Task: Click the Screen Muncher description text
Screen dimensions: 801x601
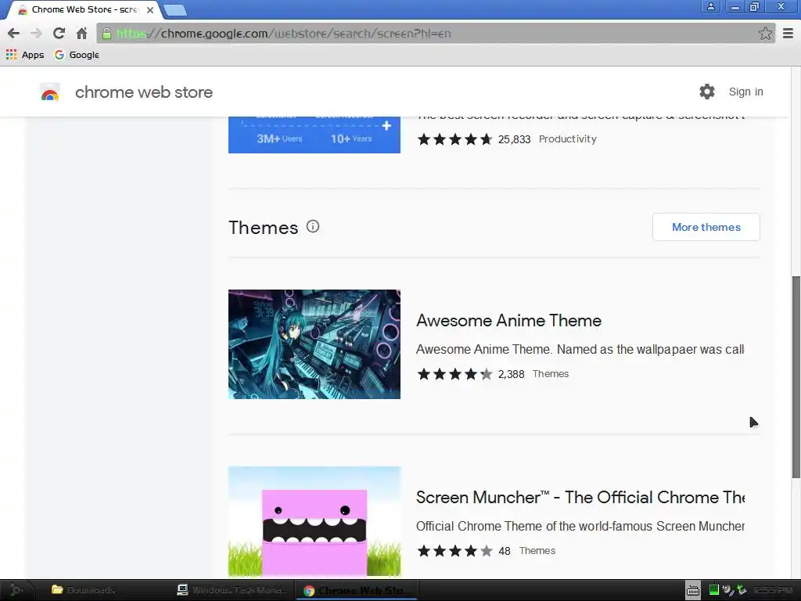Action: coord(580,527)
